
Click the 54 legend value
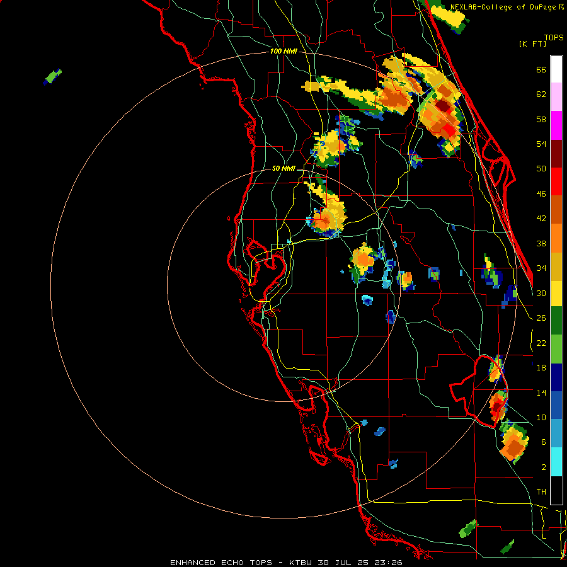541,144
